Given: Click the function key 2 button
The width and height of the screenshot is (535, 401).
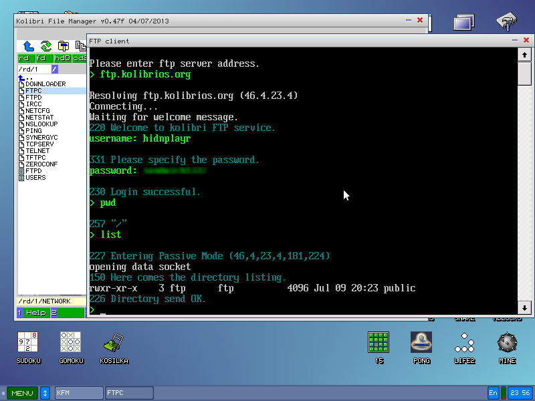Looking at the screenshot, I should tap(67, 313).
